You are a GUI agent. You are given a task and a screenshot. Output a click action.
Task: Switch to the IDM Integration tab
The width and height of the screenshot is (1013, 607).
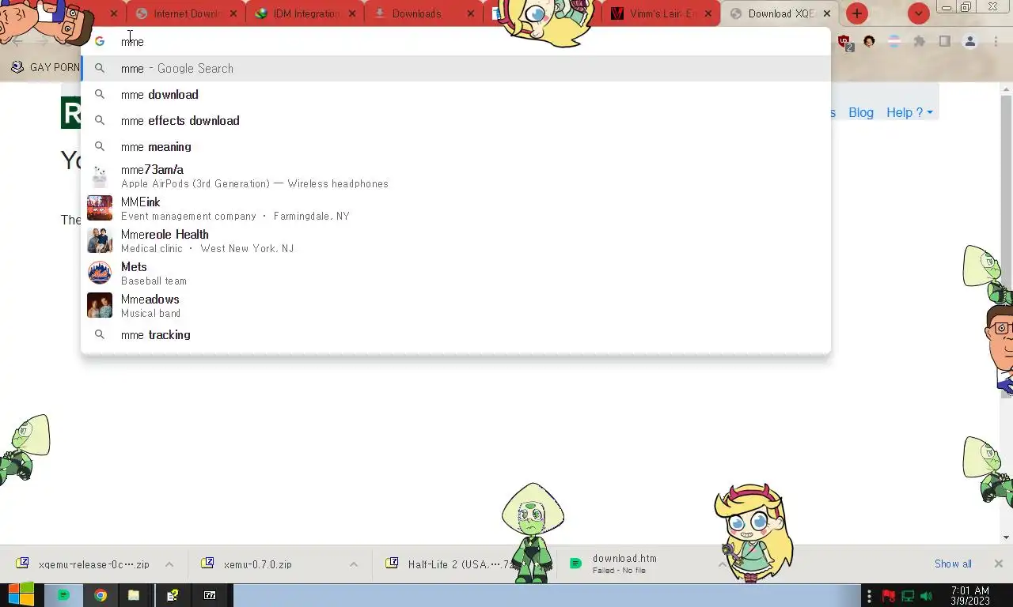305,13
